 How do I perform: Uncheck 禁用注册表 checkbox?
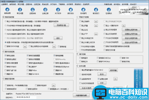point(5,56)
